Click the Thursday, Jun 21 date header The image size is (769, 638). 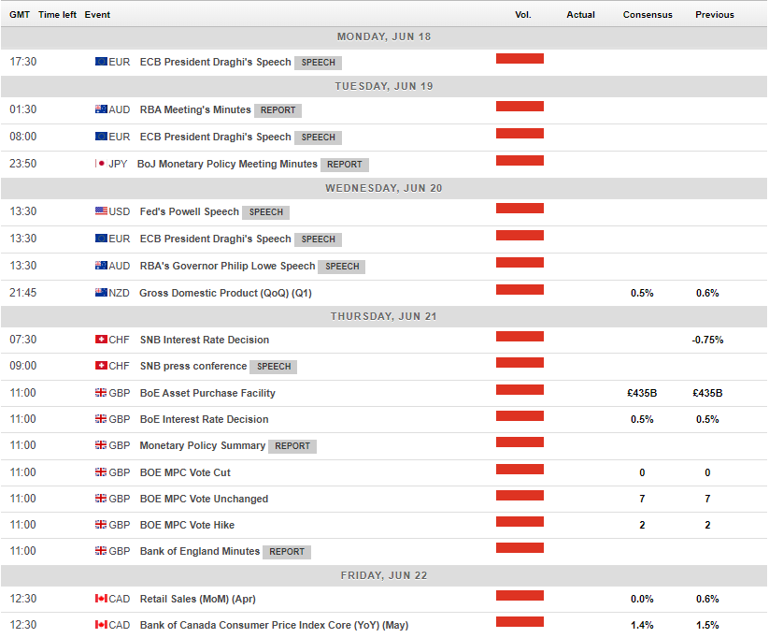384,316
